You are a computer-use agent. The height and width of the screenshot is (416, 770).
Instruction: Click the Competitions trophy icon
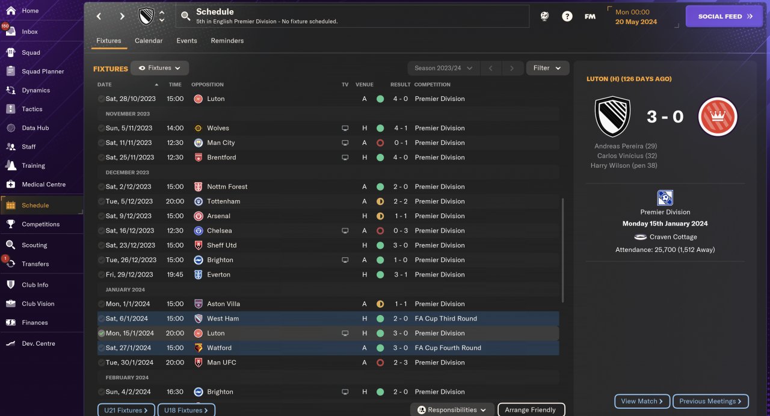click(10, 224)
